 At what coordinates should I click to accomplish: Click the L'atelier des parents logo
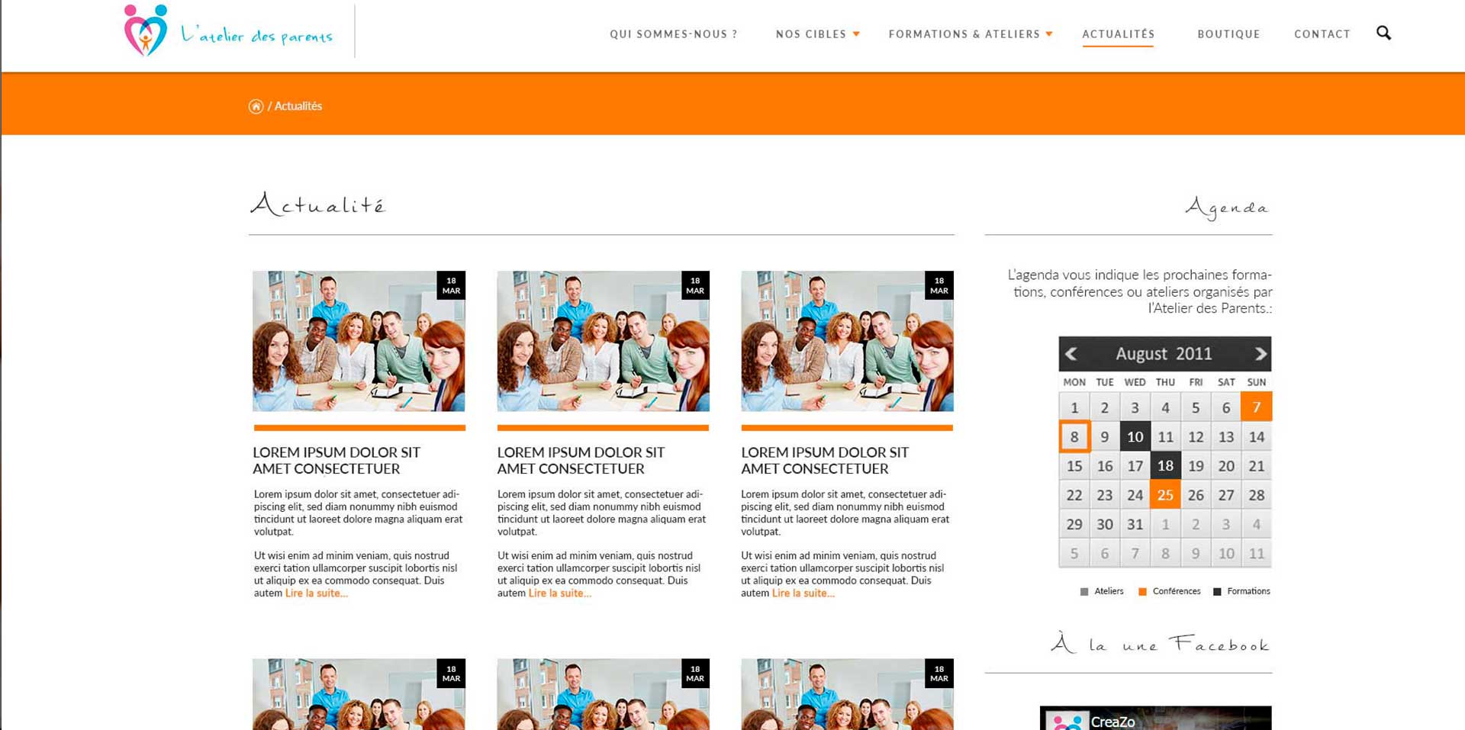(x=228, y=31)
